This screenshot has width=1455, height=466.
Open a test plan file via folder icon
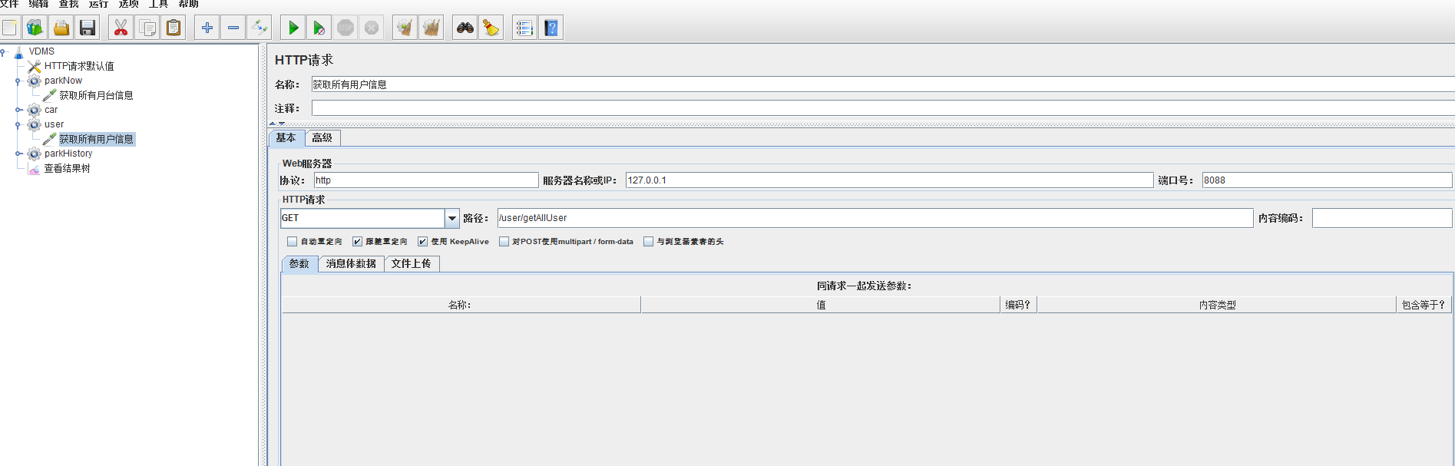(61, 28)
